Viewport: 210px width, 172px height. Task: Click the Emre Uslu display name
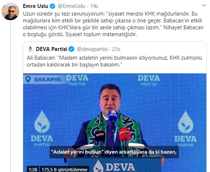(x=35, y=6)
